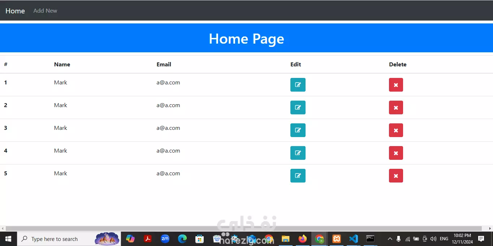Click row number 4 in the table
This screenshot has width=493, height=246.
[5, 151]
